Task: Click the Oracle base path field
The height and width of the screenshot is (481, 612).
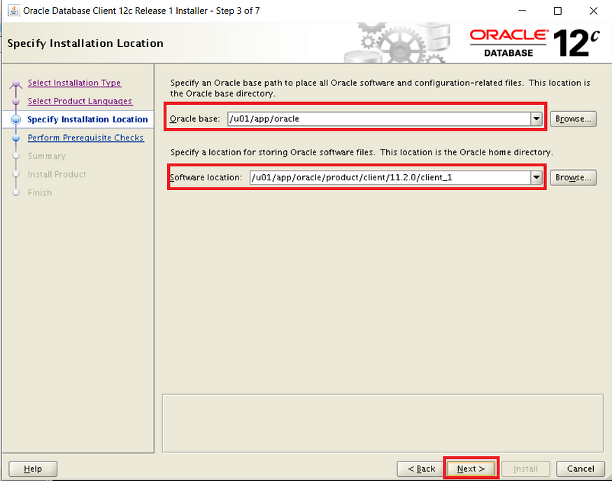Action: point(379,119)
